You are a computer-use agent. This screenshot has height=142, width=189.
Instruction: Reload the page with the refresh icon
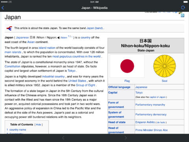183,8
